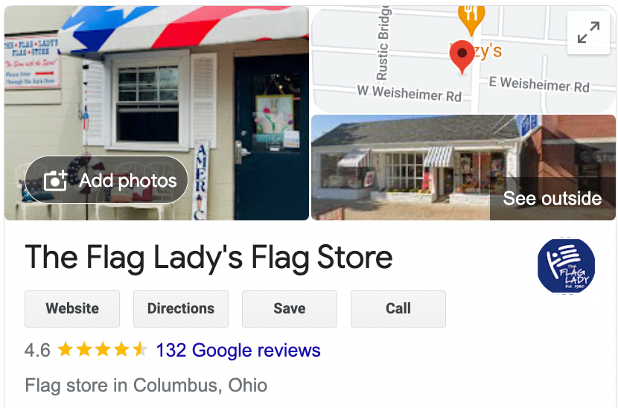
Task: Save this business listing
Action: click(x=290, y=309)
